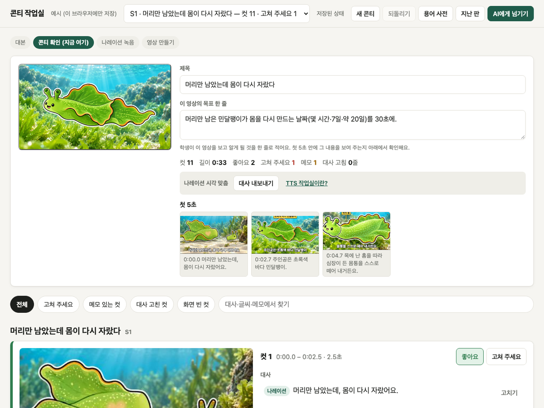544x408 pixels.
Task: Select the 콘티 확인 (지금 여기) step
Action: click(x=63, y=42)
